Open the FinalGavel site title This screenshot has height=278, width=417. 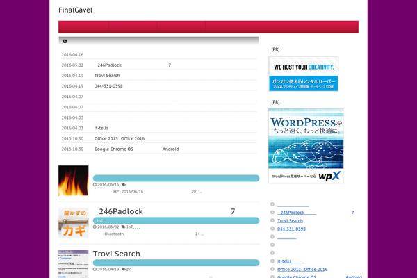76,10
